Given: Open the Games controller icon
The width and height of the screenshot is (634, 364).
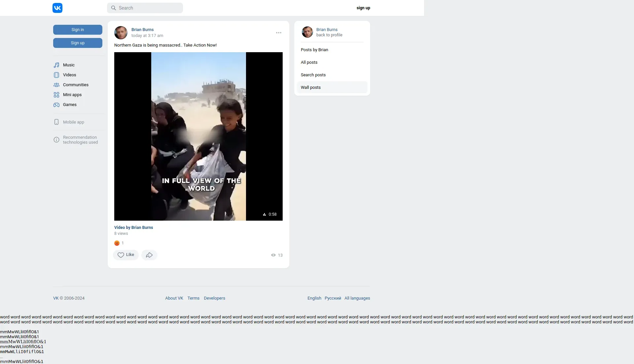Looking at the screenshot, I should point(56,105).
